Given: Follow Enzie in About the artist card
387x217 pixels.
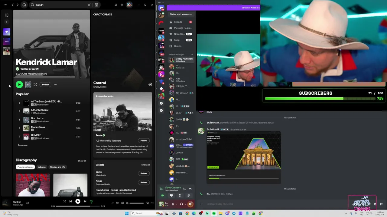Looking at the screenshot, I should (144, 140).
